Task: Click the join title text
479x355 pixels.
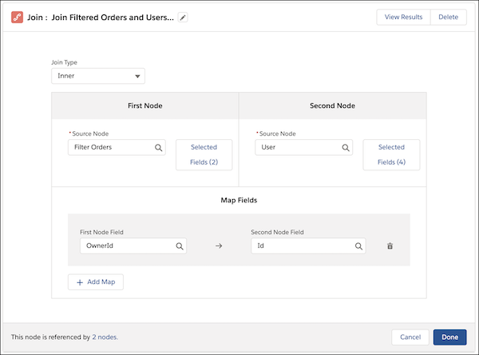Action: tap(101, 18)
